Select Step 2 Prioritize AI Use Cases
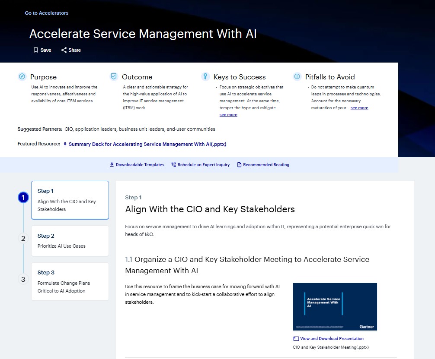Image resolution: width=435 pixels, height=359 pixels. 70,240
